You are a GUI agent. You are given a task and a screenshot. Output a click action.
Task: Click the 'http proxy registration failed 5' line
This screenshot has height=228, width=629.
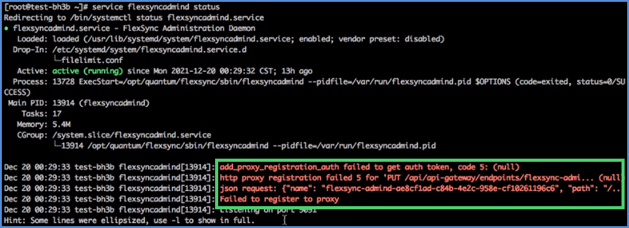click(421, 177)
